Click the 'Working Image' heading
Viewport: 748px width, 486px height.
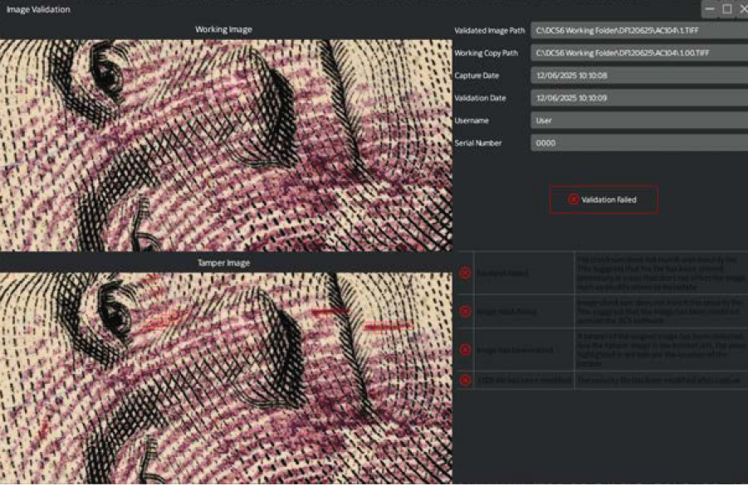tap(223, 30)
